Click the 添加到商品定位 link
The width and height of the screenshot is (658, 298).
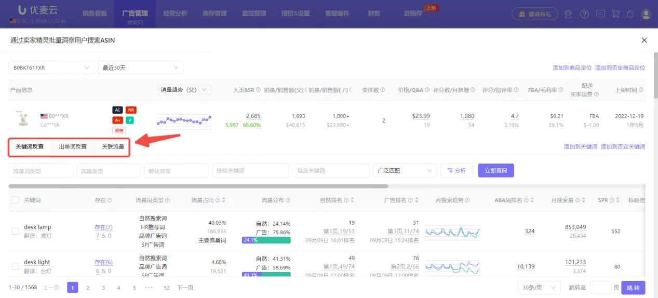pos(572,68)
